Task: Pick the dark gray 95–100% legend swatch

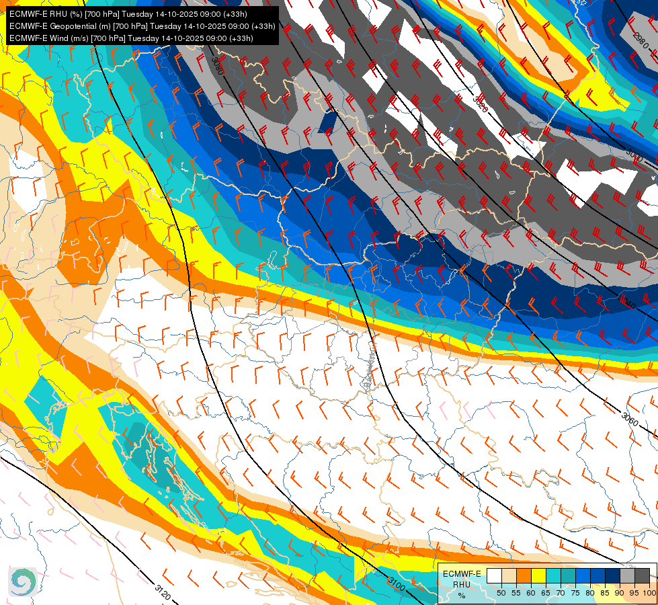Action: [642, 575]
